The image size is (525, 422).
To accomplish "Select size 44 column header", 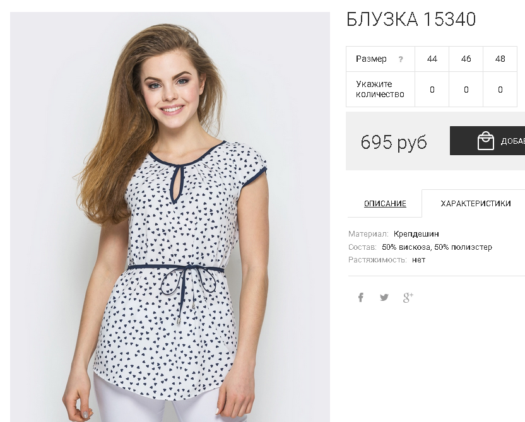I will coord(432,59).
